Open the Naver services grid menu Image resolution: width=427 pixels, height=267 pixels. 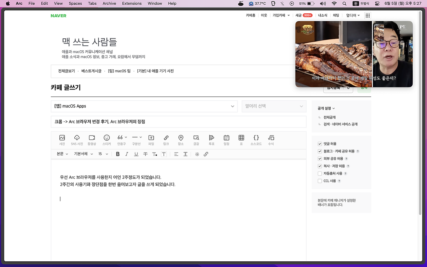pos(368,15)
